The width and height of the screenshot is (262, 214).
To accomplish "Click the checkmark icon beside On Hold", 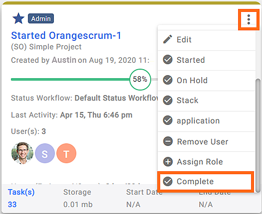I will coord(168,80).
